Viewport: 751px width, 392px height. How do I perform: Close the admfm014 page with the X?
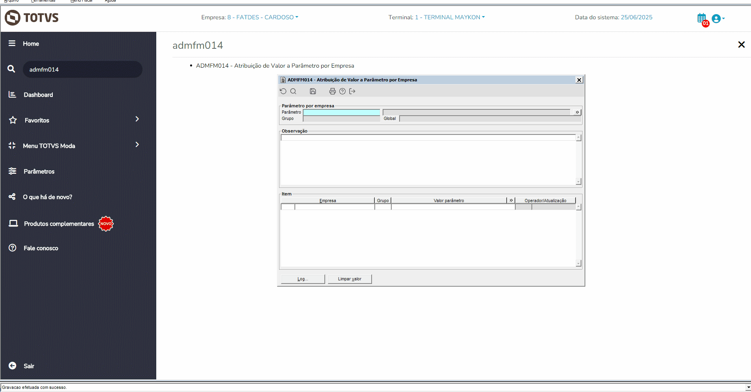742,45
